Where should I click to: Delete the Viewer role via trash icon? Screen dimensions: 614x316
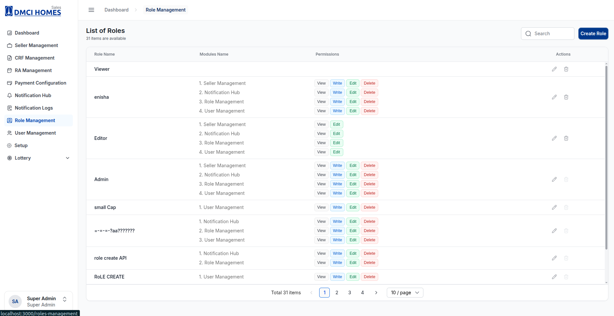tap(566, 69)
